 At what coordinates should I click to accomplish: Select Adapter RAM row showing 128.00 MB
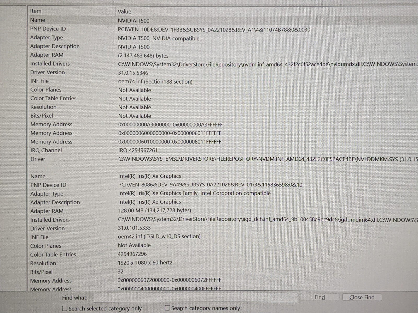point(154,210)
